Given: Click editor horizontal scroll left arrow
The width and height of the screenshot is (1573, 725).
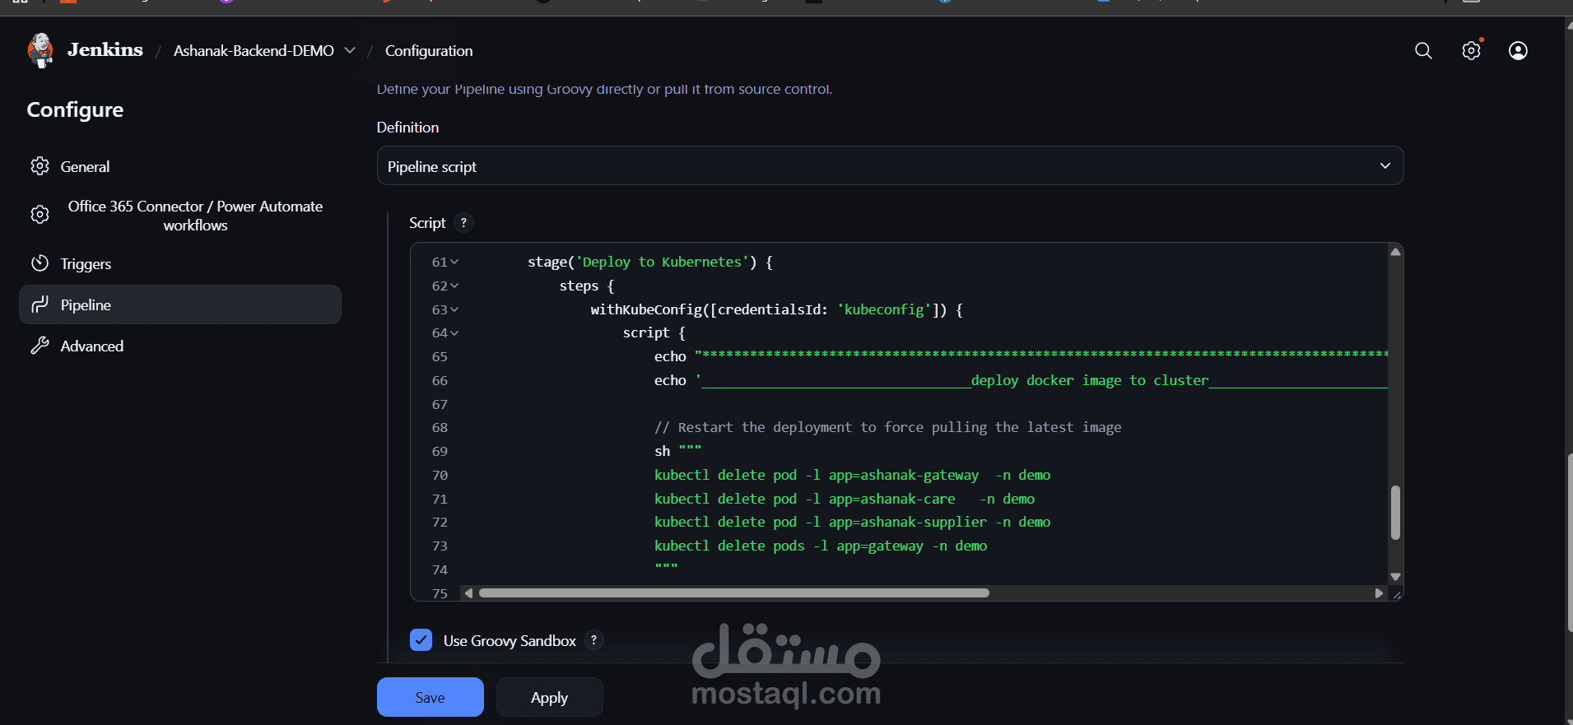Looking at the screenshot, I should click(468, 593).
